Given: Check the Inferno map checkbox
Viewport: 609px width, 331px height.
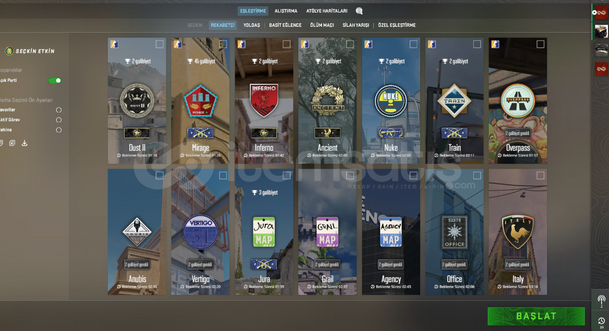Looking at the screenshot, I should pos(286,44).
